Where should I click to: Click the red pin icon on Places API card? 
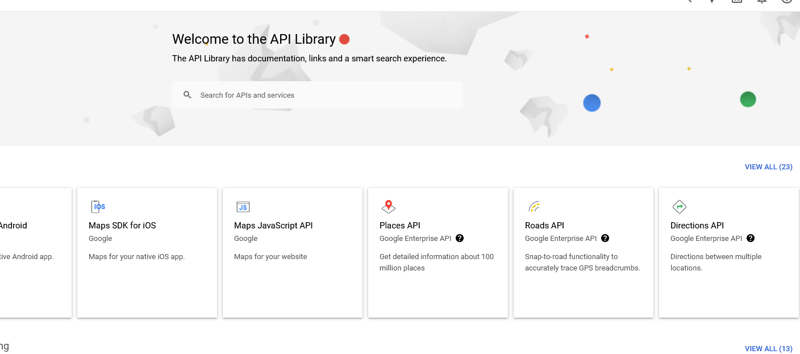(389, 206)
